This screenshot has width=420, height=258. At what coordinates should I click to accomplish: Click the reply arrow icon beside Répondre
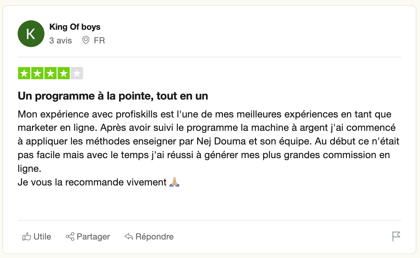[129, 237]
